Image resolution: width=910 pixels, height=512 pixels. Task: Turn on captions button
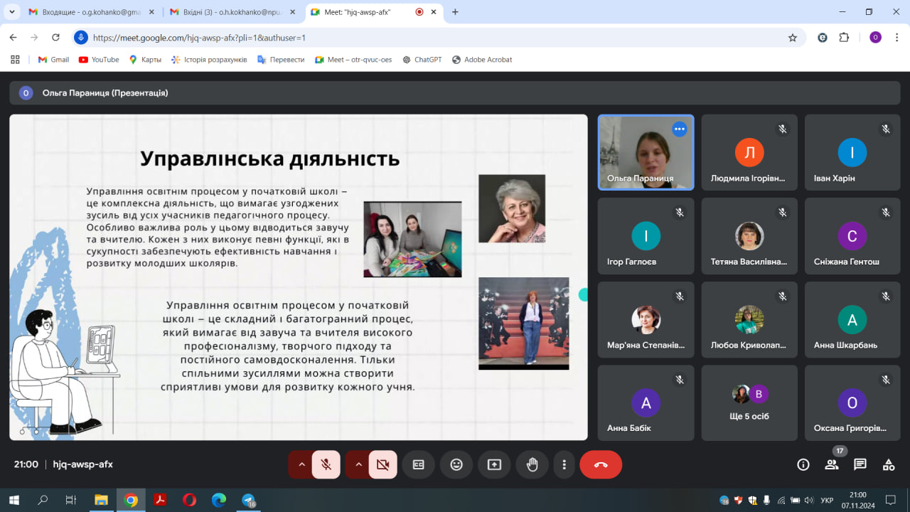click(x=419, y=464)
